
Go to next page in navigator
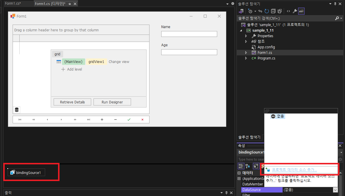75,120
